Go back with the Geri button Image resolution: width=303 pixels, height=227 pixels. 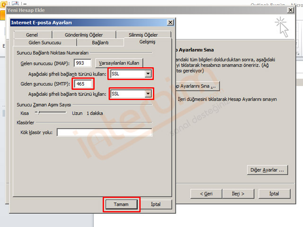pyautogui.click(x=206, y=193)
